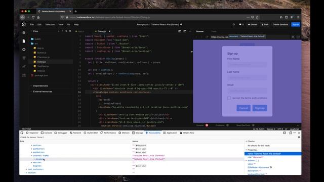Expand the document tree row
This screenshot has width=324, height=182.
pos(34,159)
